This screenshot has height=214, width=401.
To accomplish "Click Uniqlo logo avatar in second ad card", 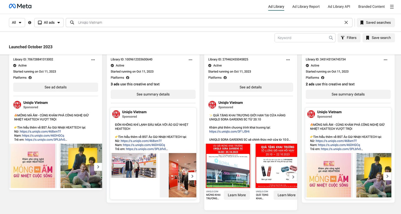I will (116, 114).
